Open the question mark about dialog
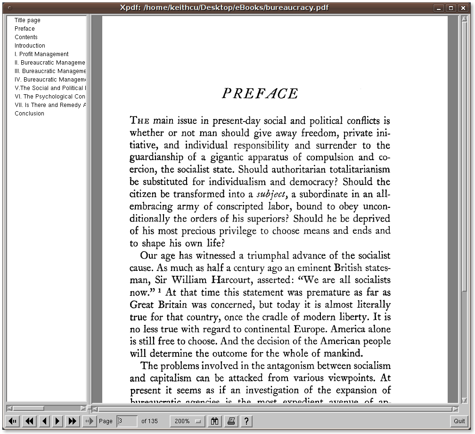The width and height of the screenshot is (475, 434). point(246,421)
